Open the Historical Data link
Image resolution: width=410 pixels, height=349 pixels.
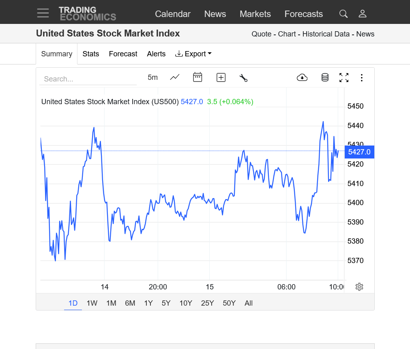[326, 34]
